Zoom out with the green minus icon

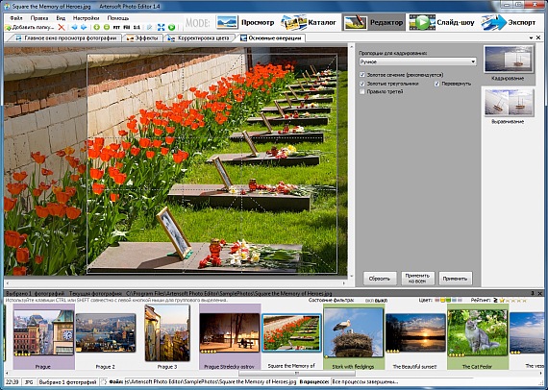tap(107, 27)
